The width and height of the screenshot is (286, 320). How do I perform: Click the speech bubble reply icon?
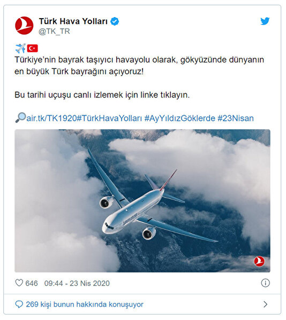tap(19, 305)
